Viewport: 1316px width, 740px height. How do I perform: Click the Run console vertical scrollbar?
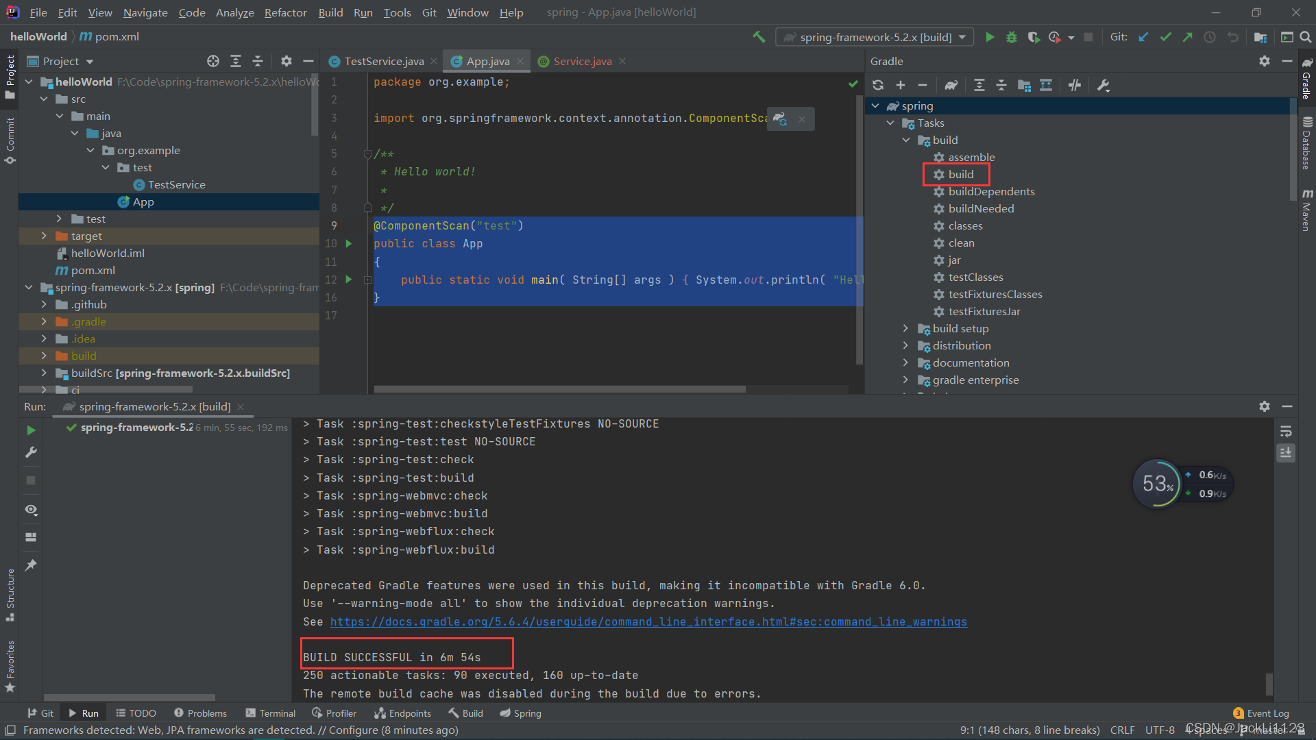pyautogui.click(x=1269, y=683)
